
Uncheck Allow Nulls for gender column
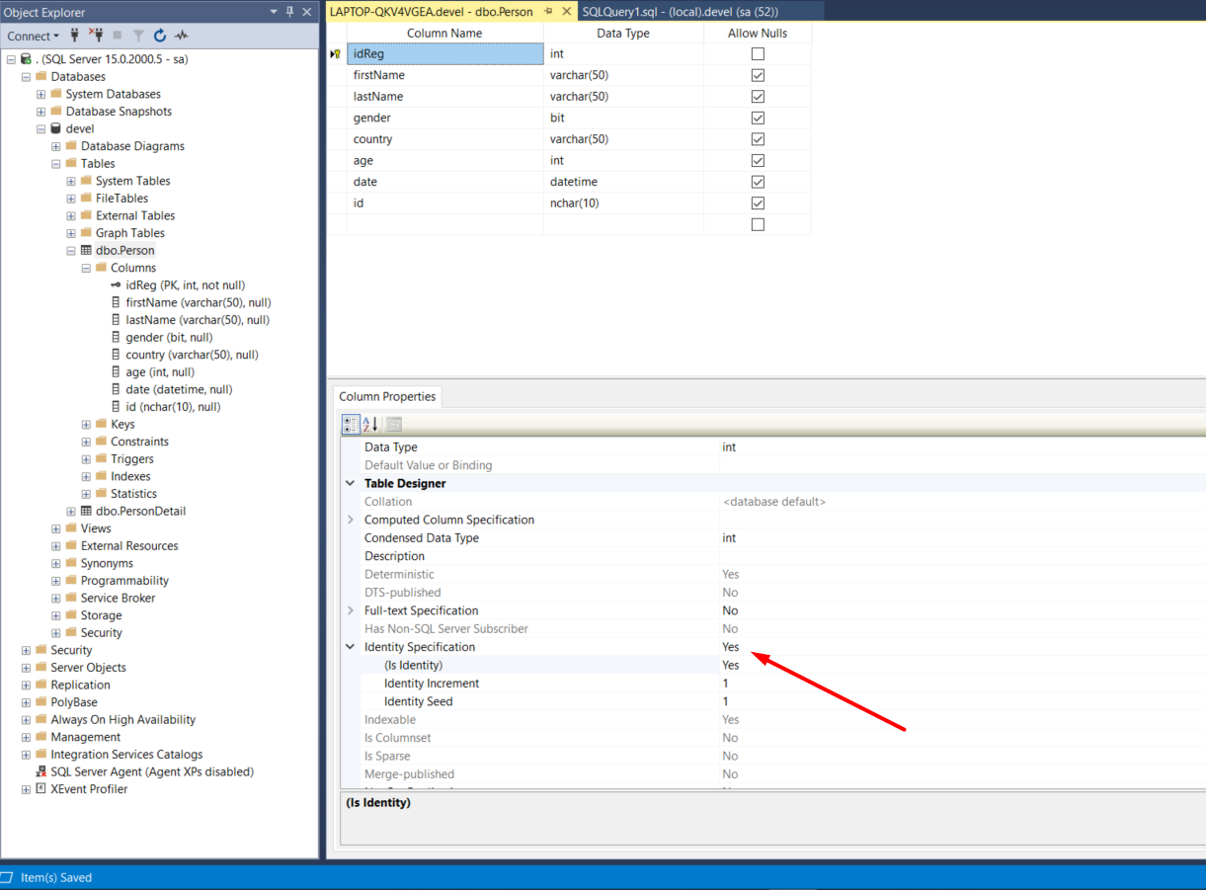[758, 118]
